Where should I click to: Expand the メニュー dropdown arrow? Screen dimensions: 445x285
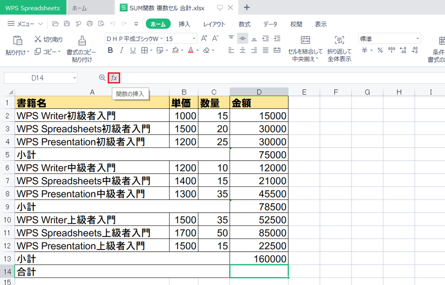(40, 24)
